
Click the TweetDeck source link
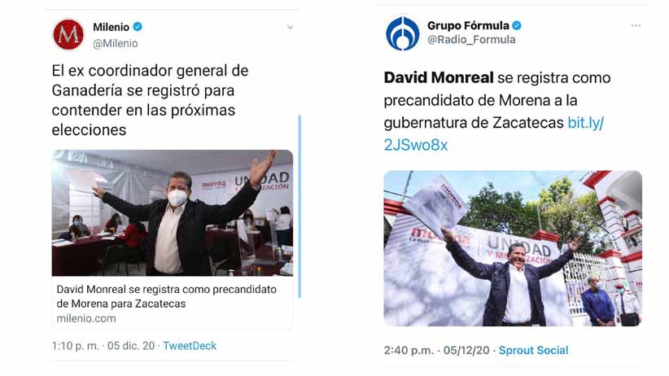point(190,346)
